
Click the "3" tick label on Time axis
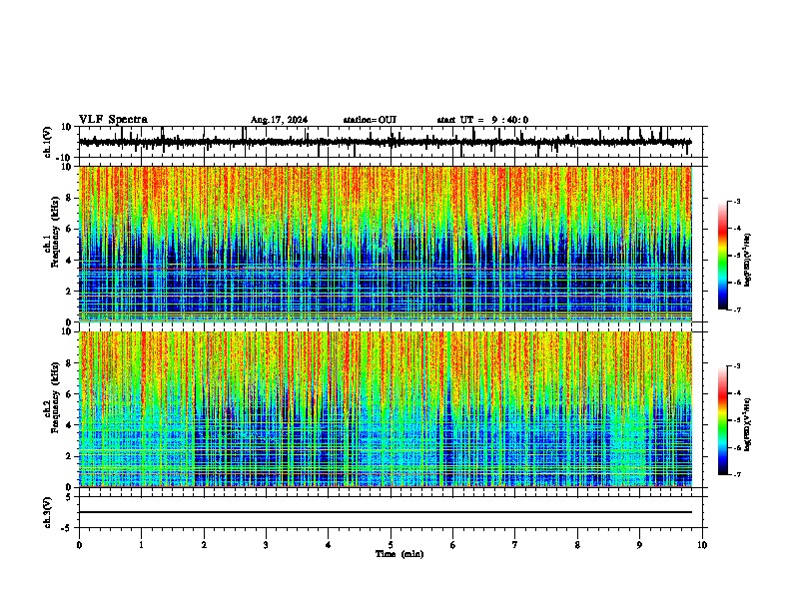pos(266,545)
